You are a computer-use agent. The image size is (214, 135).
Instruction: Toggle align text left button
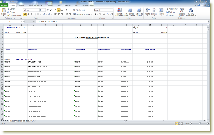click(55, 14)
